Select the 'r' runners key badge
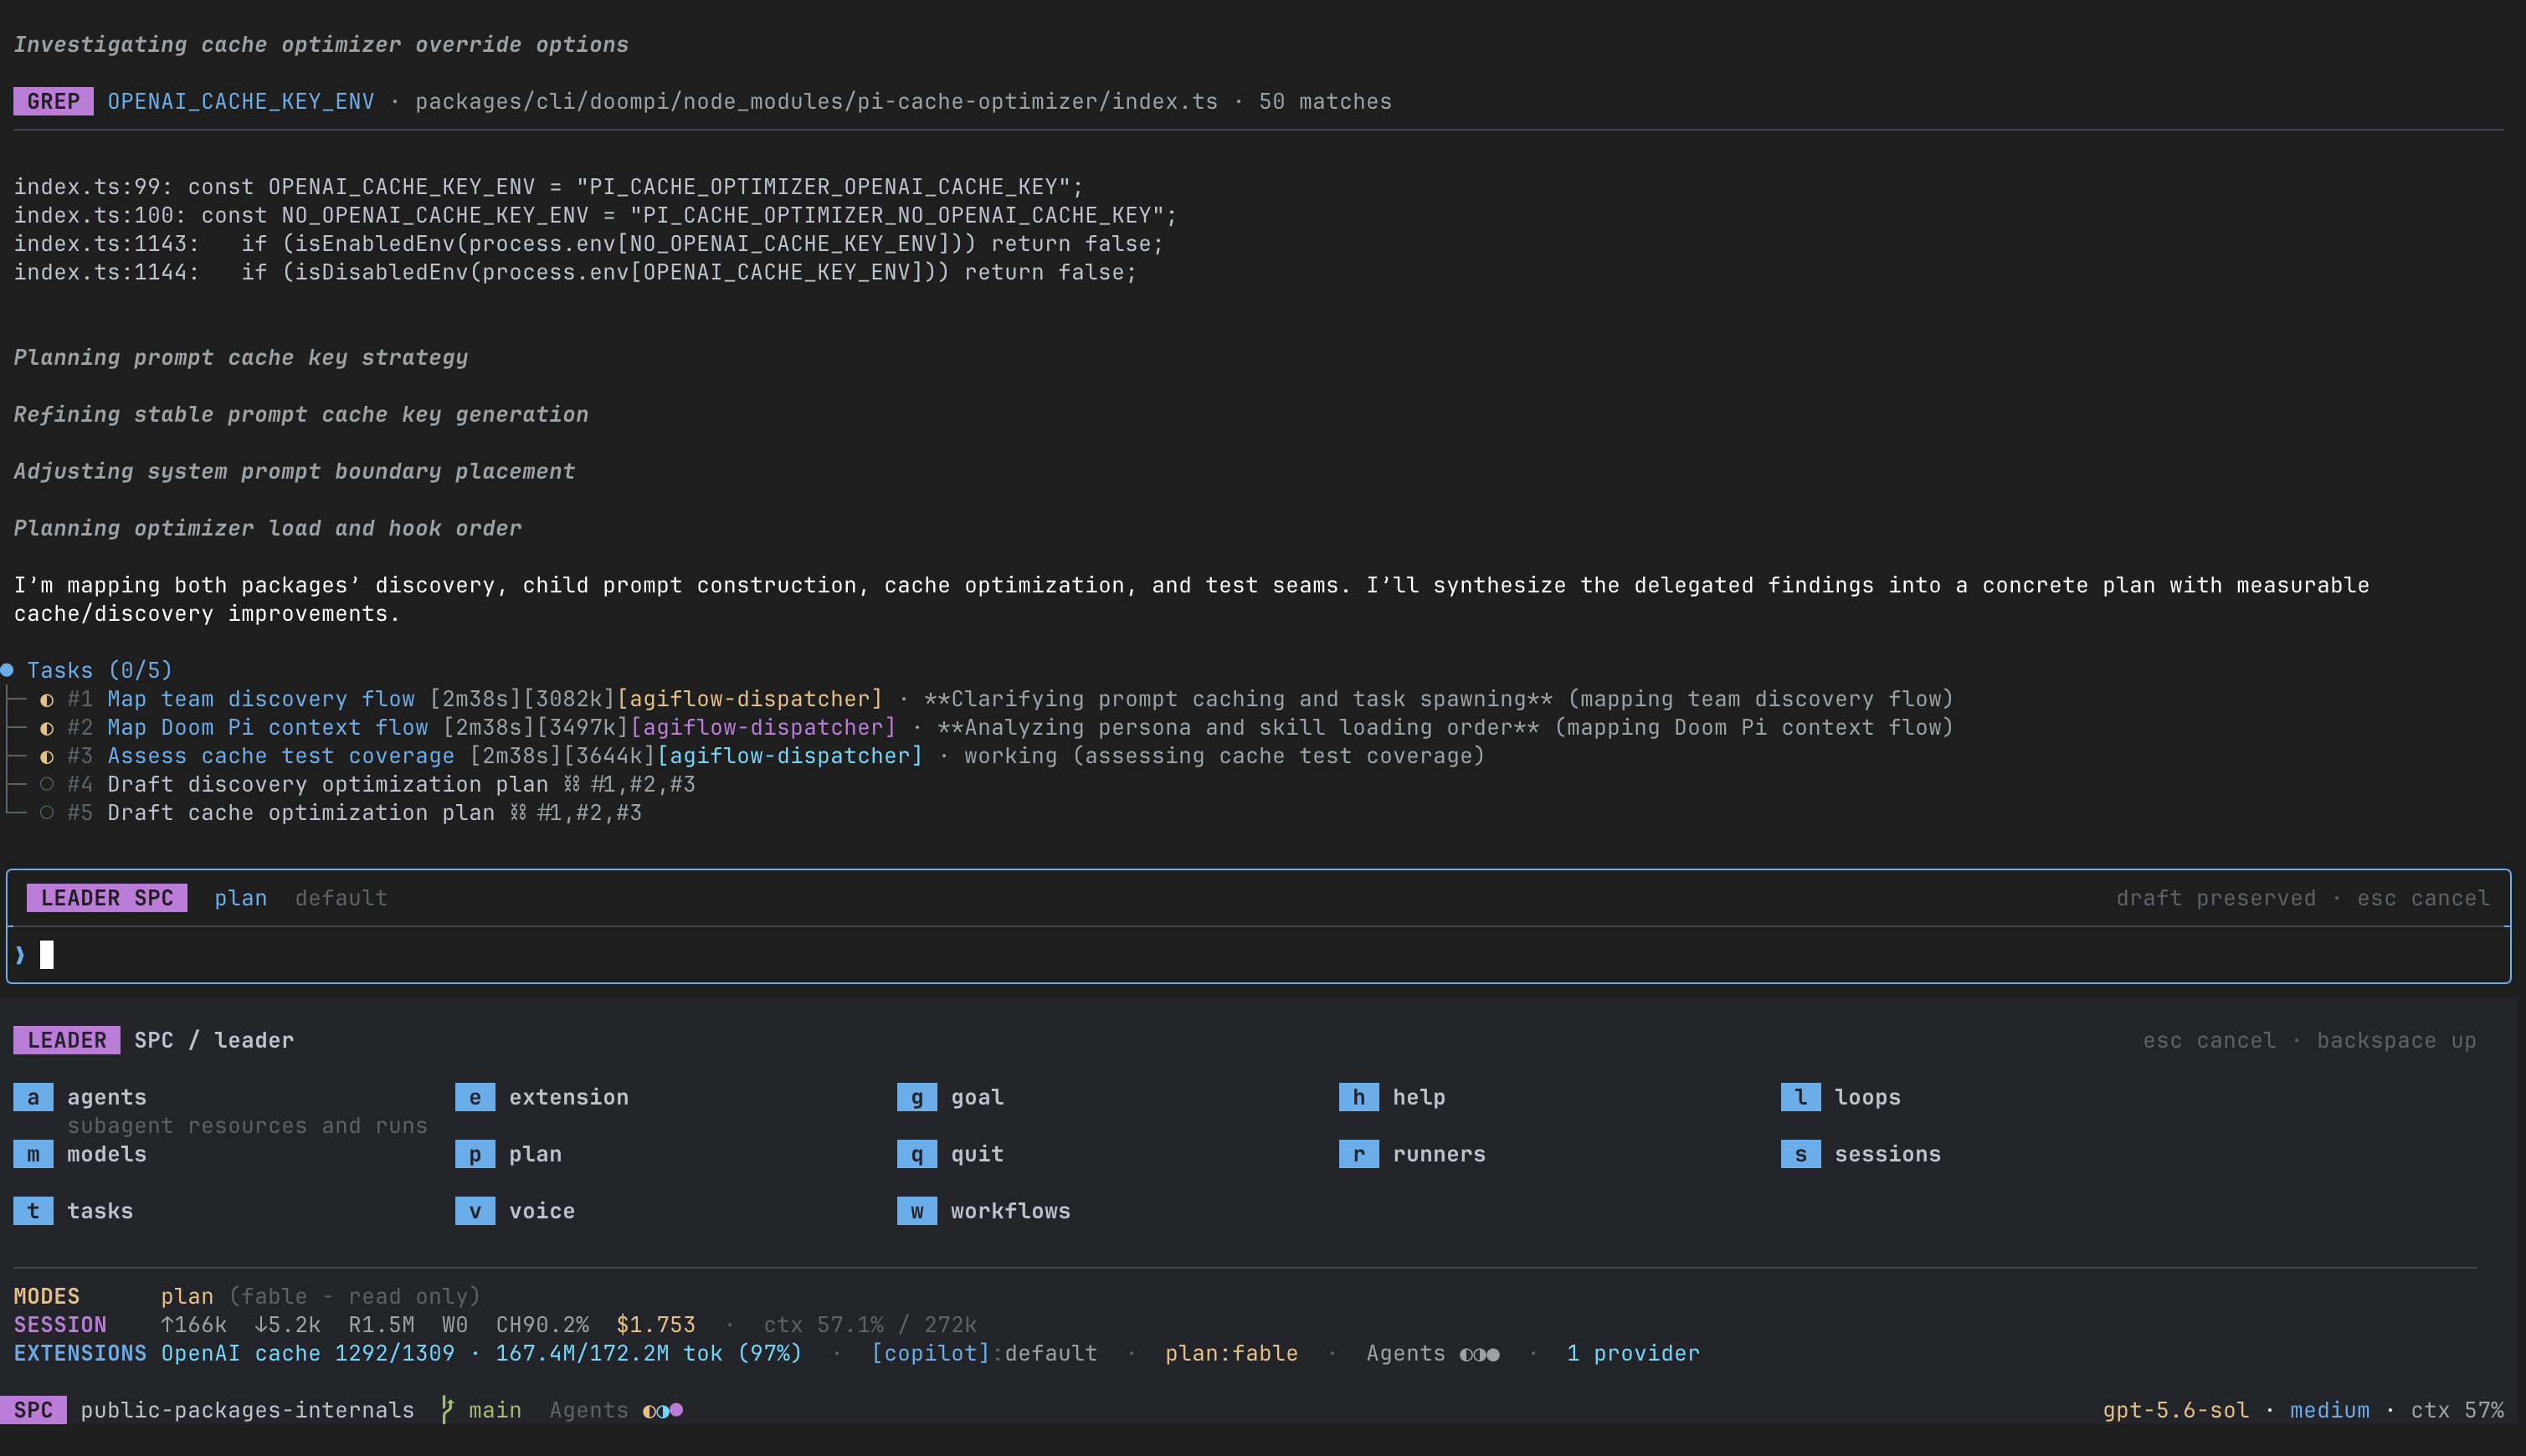2526x1456 pixels. tap(1359, 1154)
